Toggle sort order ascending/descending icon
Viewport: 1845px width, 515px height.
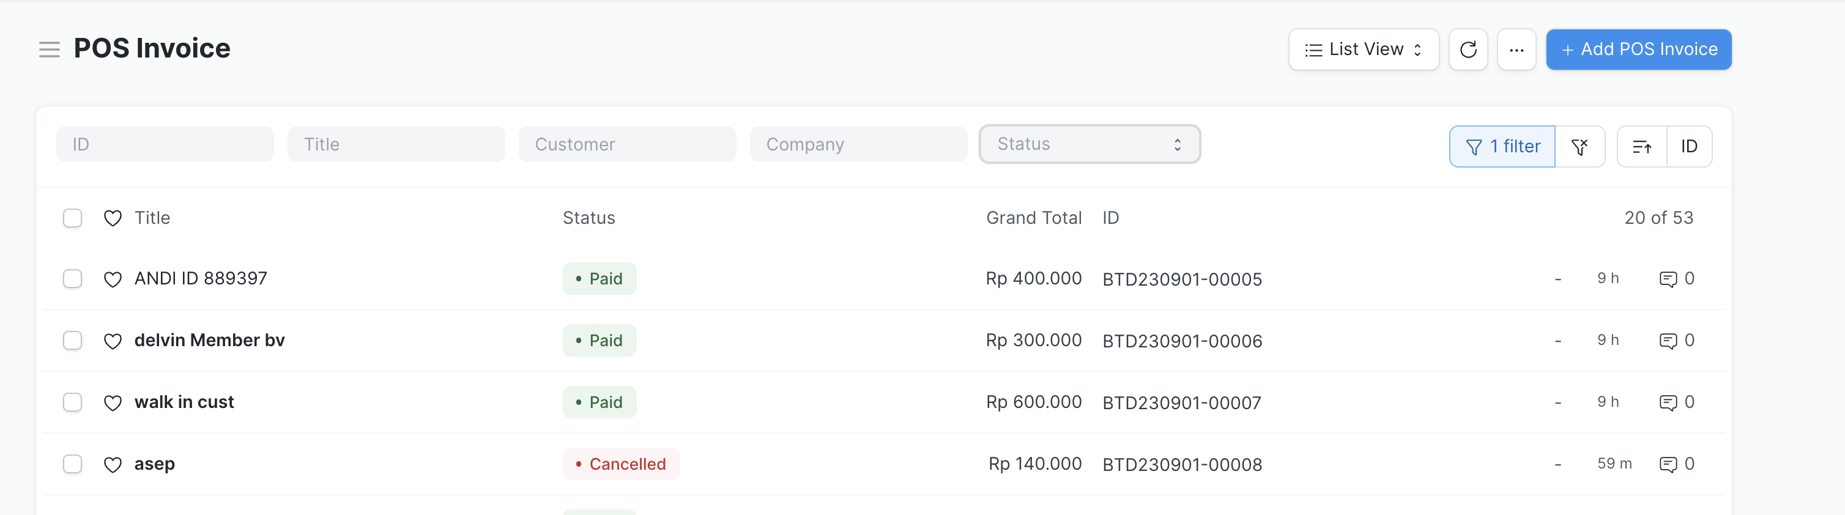pos(1641,147)
